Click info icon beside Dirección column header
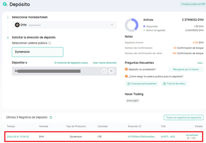The width and height of the screenshot is (206, 143). point(140,127)
